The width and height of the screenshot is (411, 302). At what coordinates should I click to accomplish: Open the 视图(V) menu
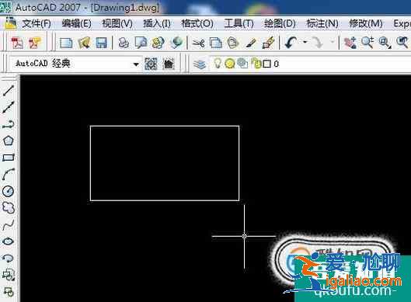tap(117, 24)
